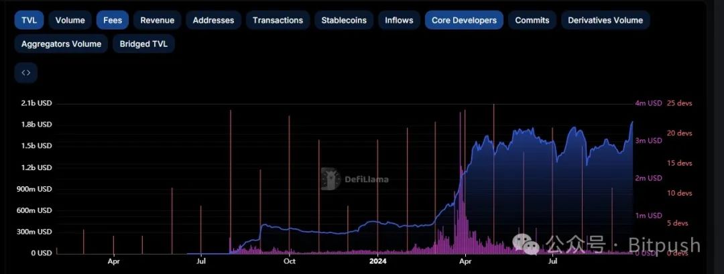The image size is (724, 274).
Task: Toggle off the TVL metric
Action: pyautogui.click(x=29, y=20)
